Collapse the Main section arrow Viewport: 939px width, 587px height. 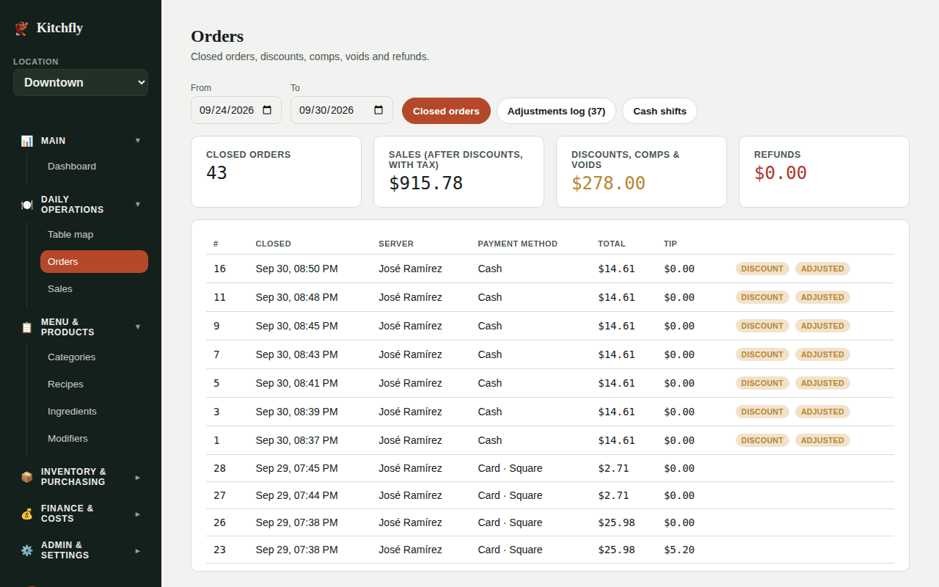click(138, 141)
